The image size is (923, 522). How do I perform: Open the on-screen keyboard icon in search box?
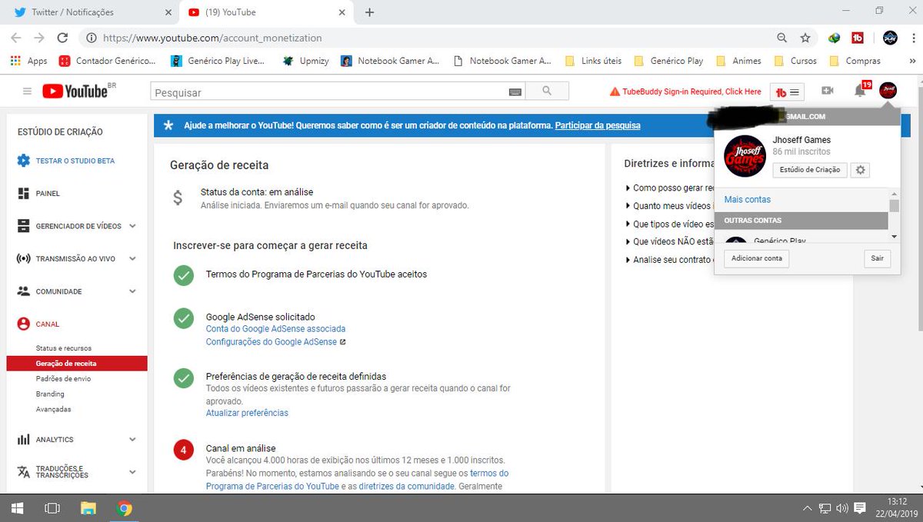515,92
